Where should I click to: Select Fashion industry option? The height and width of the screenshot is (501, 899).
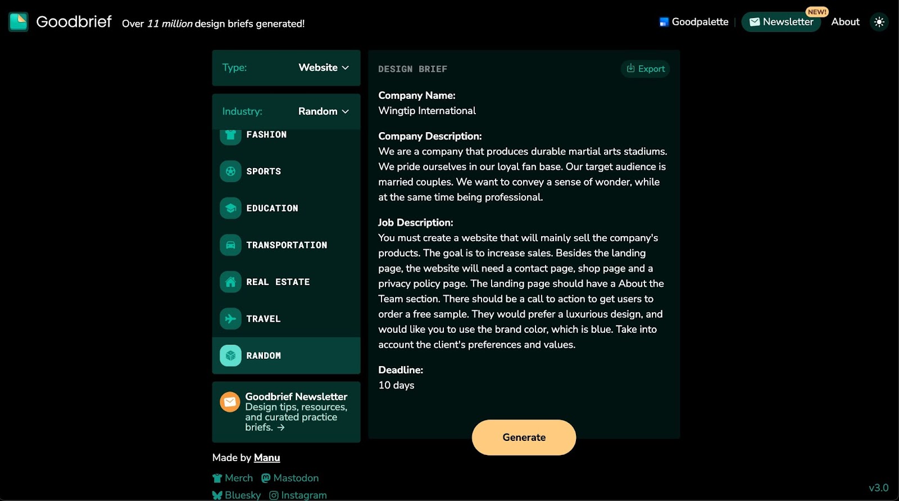point(286,138)
